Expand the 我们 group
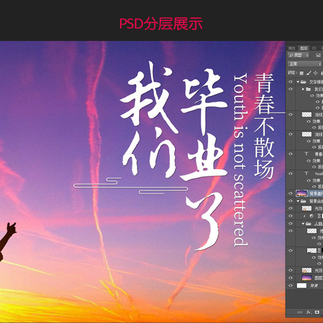 tap(303, 89)
